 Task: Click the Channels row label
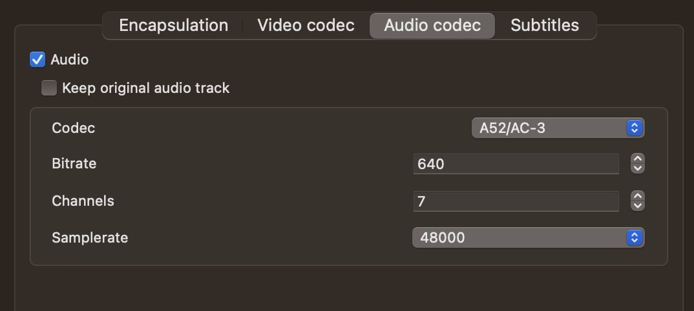click(83, 201)
